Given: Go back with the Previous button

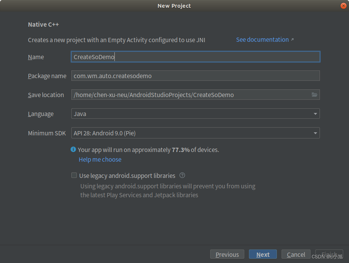Looking at the screenshot, I should pyautogui.click(x=227, y=254).
